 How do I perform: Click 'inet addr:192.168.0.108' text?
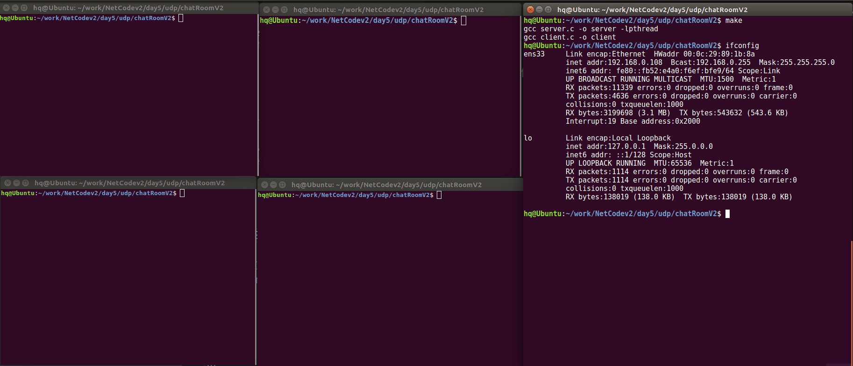click(x=614, y=63)
